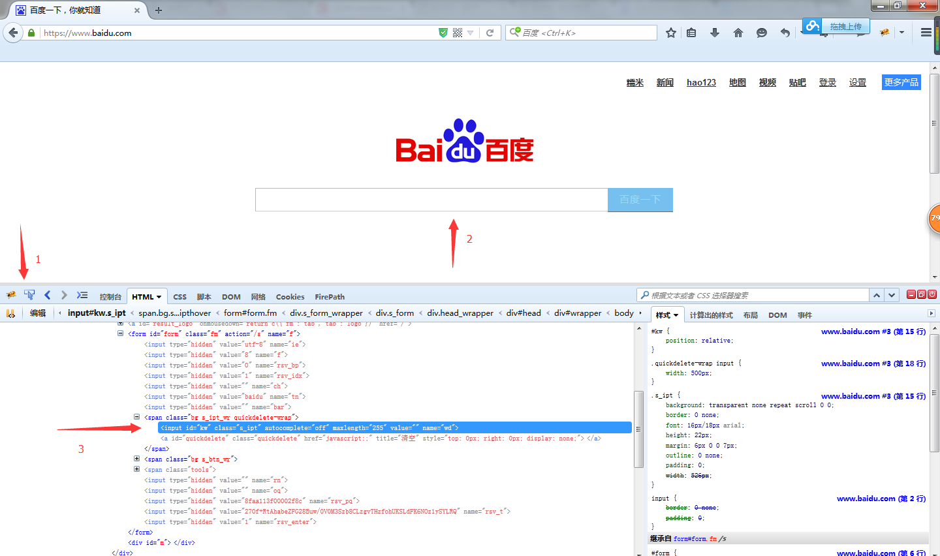The height and width of the screenshot is (556, 940).
Task: Open the HTML tab dropdown arrow
Action: (159, 297)
